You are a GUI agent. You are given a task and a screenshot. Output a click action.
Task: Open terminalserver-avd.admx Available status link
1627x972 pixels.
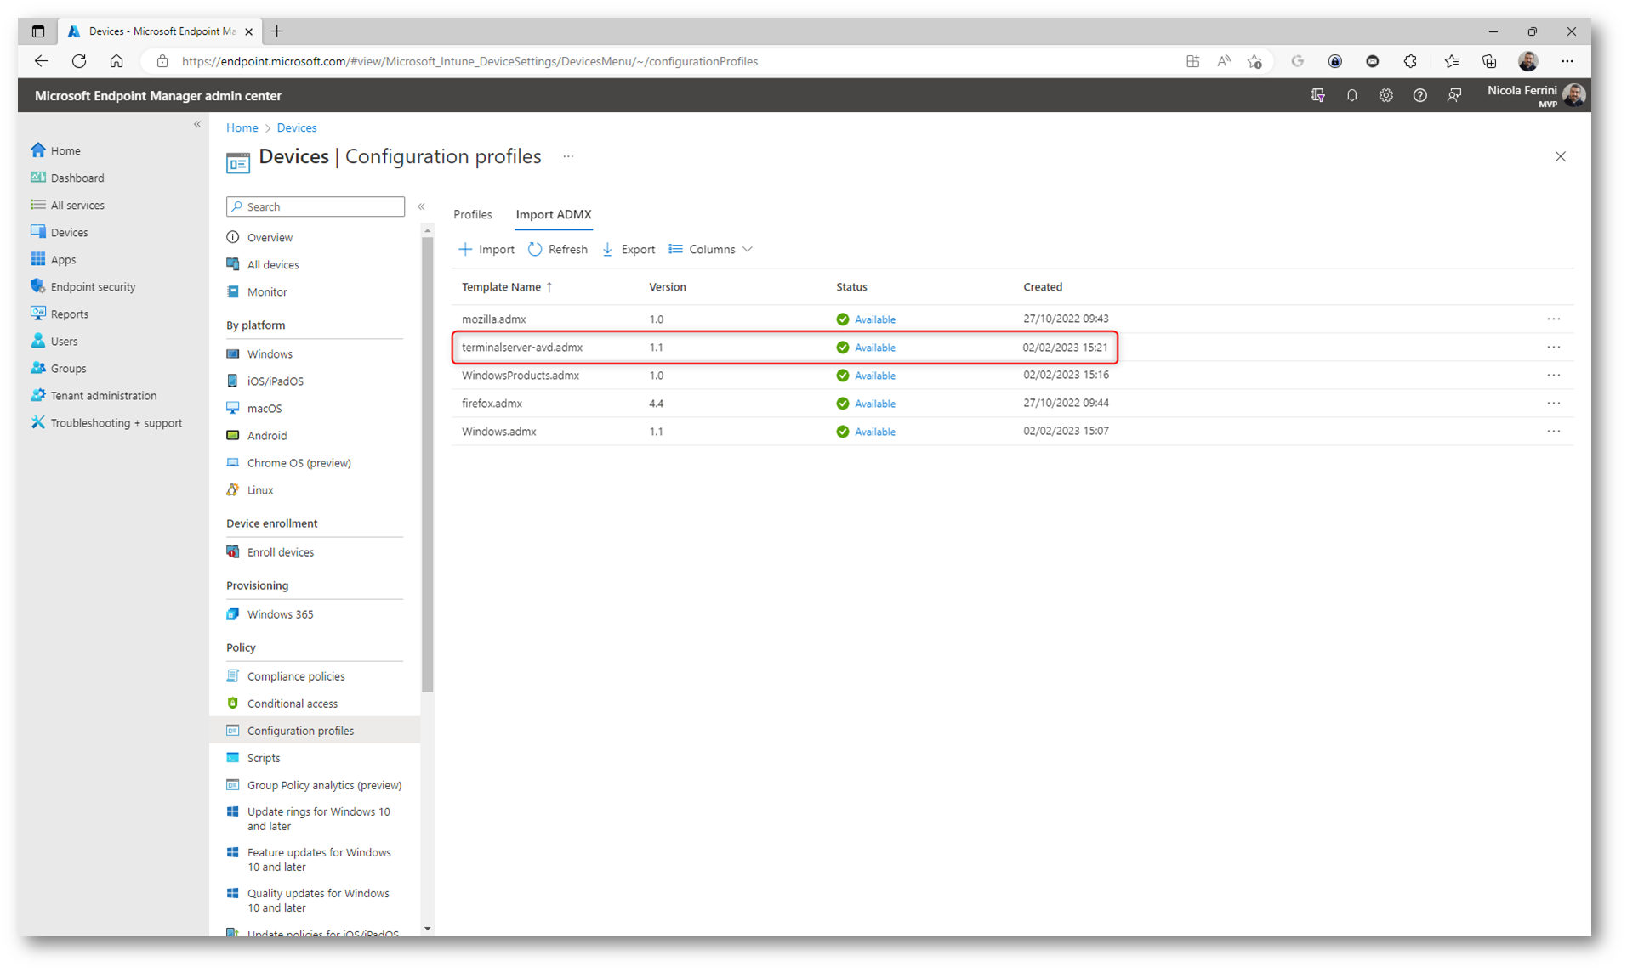pyautogui.click(x=874, y=348)
